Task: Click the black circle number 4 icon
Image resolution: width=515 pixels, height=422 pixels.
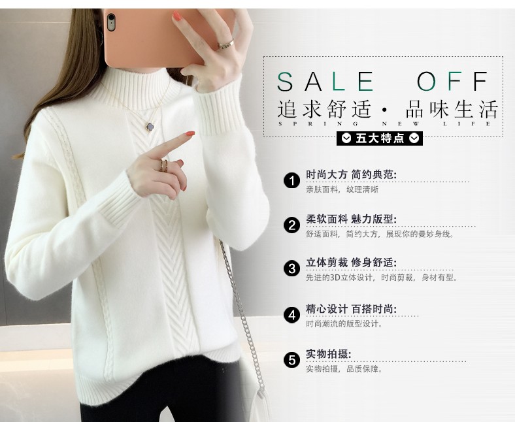Action: pyautogui.click(x=291, y=316)
